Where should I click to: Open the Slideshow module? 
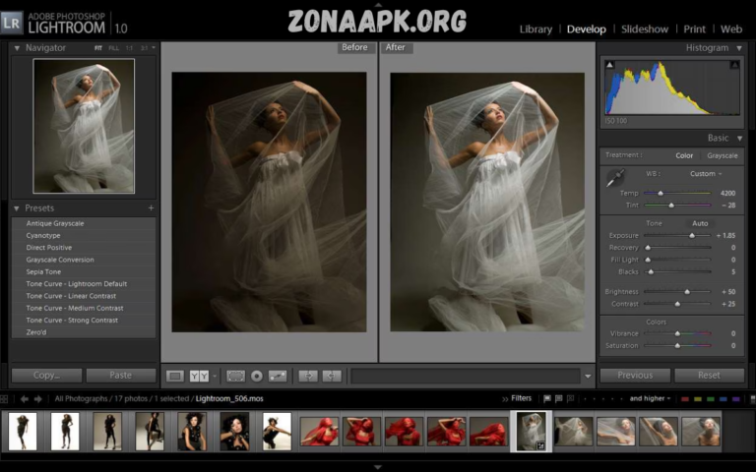pos(645,29)
